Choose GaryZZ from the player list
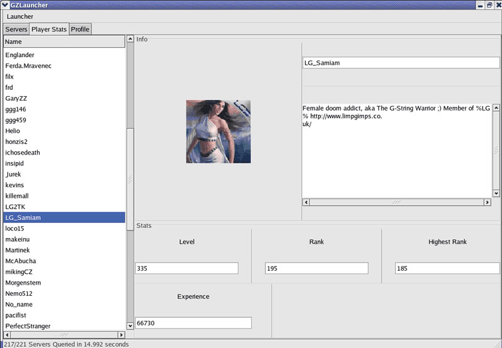 (x=16, y=99)
